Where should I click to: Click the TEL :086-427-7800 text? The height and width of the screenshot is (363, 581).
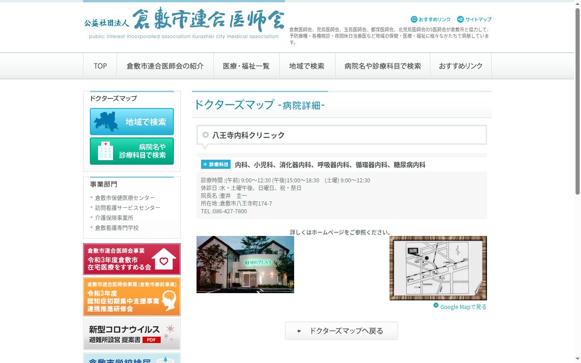[x=224, y=211]
